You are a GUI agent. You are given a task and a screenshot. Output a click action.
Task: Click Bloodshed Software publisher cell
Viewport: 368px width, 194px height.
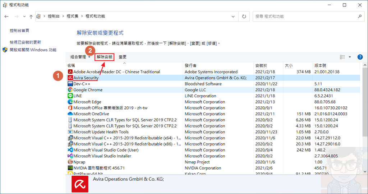click(x=203, y=84)
